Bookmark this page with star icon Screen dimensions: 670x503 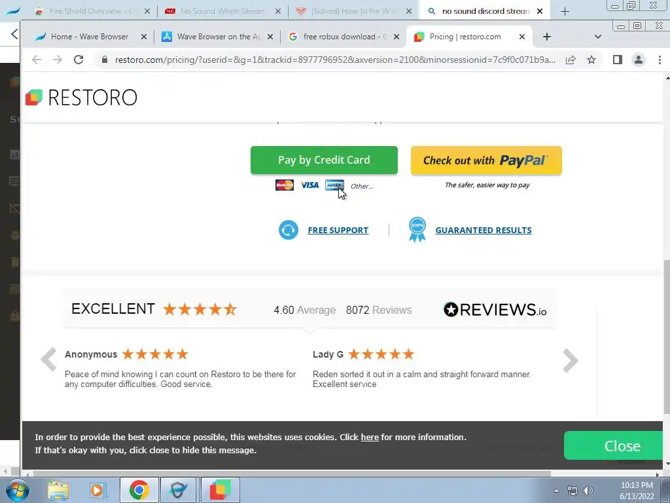point(591,60)
